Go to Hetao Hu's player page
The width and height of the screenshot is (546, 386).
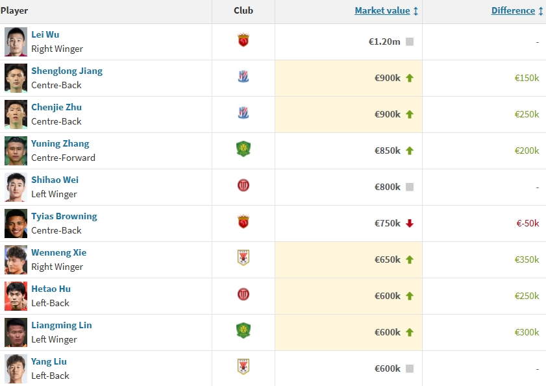point(51,289)
